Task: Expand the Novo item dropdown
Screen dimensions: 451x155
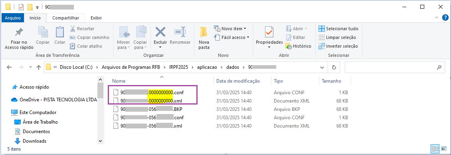Action: [230, 29]
